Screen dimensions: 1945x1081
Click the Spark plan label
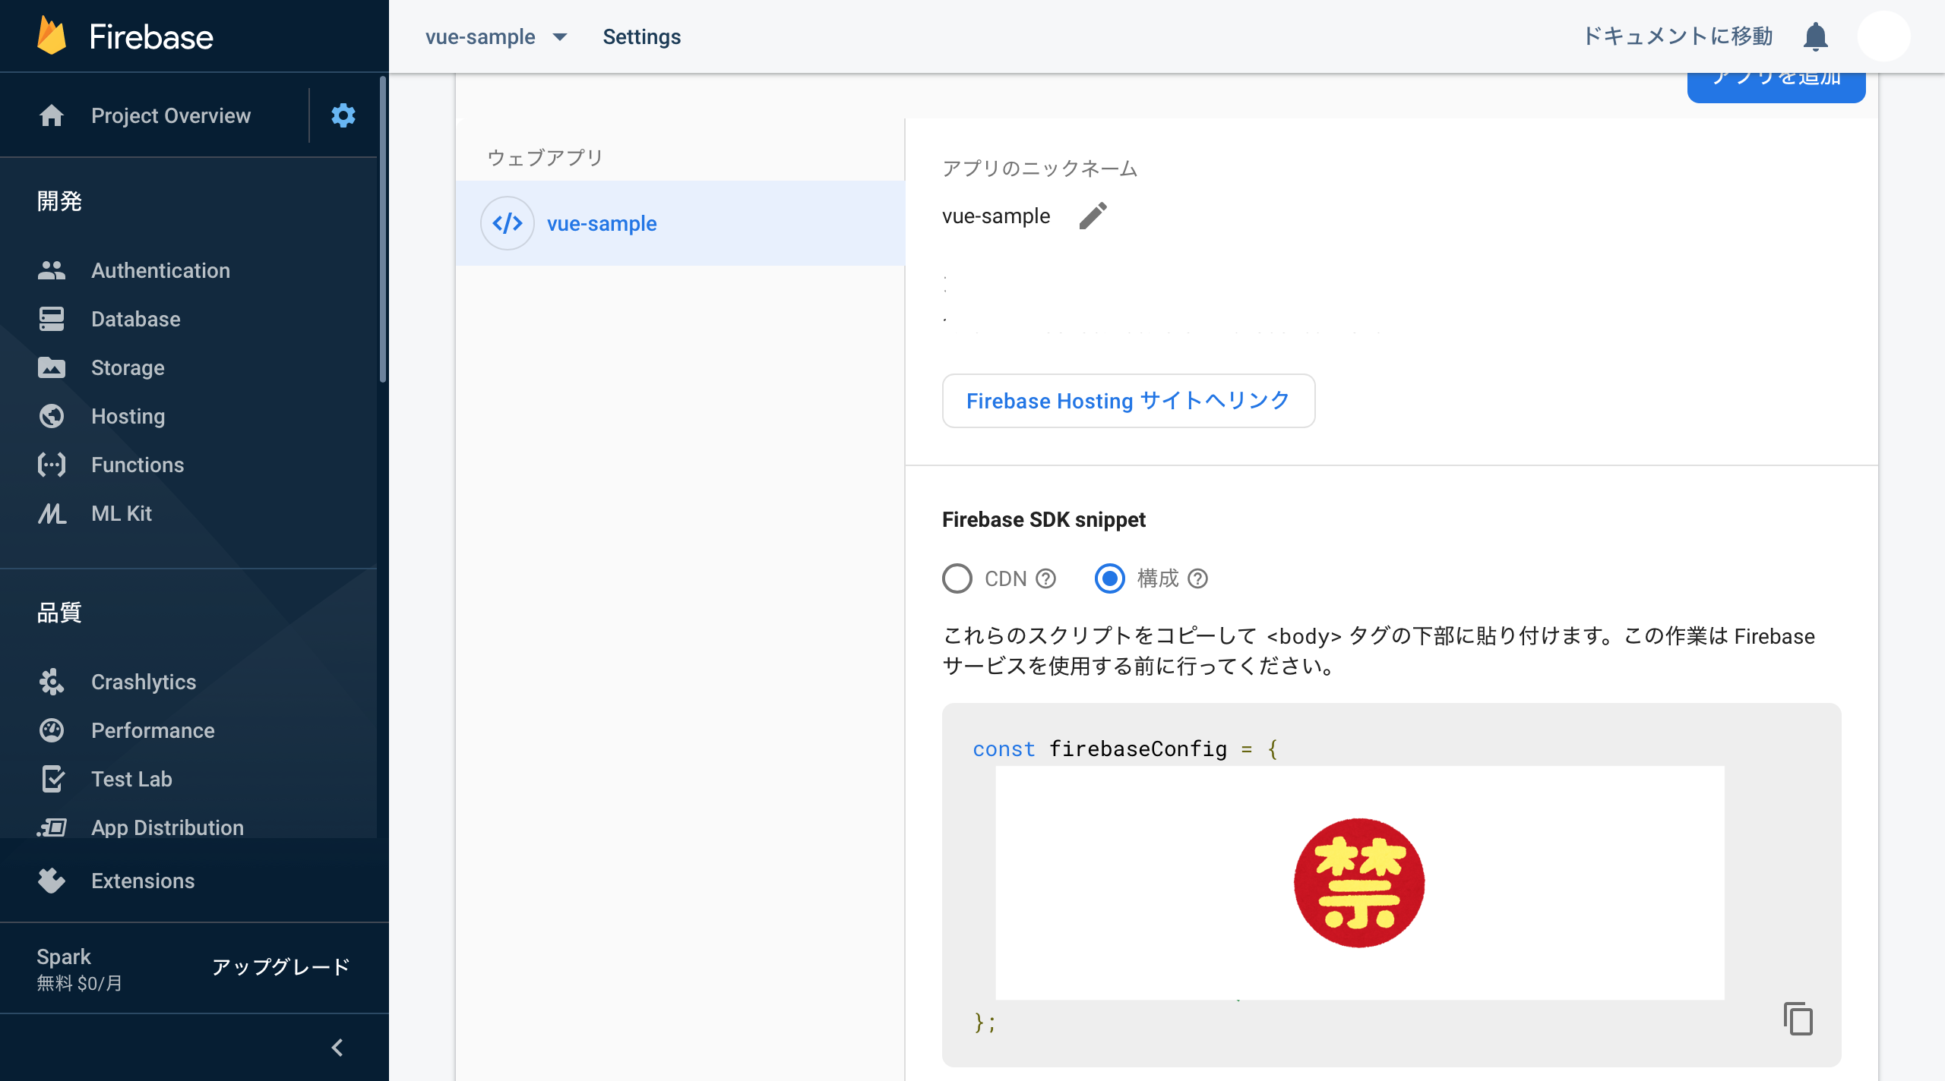(64, 957)
